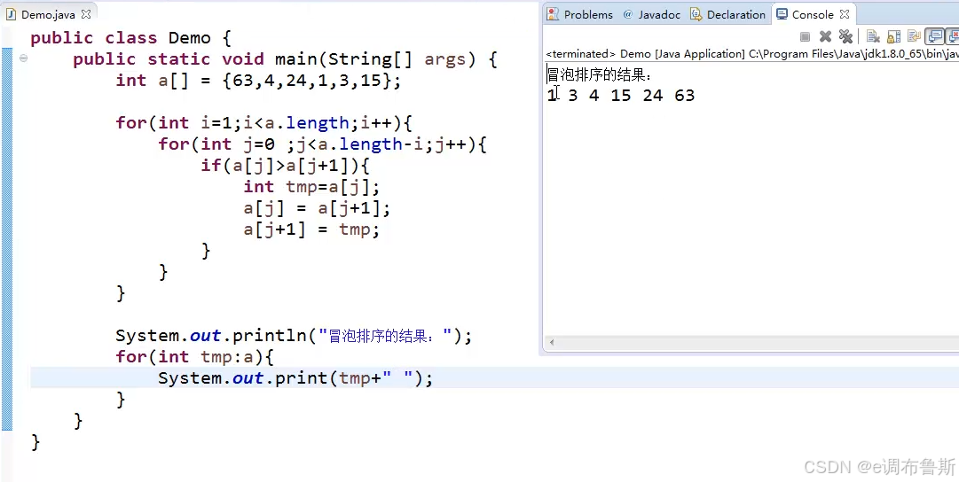Click the 'int a[]' declaration
This screenshot has height=482, width=959.
click(x=153, y=81)
